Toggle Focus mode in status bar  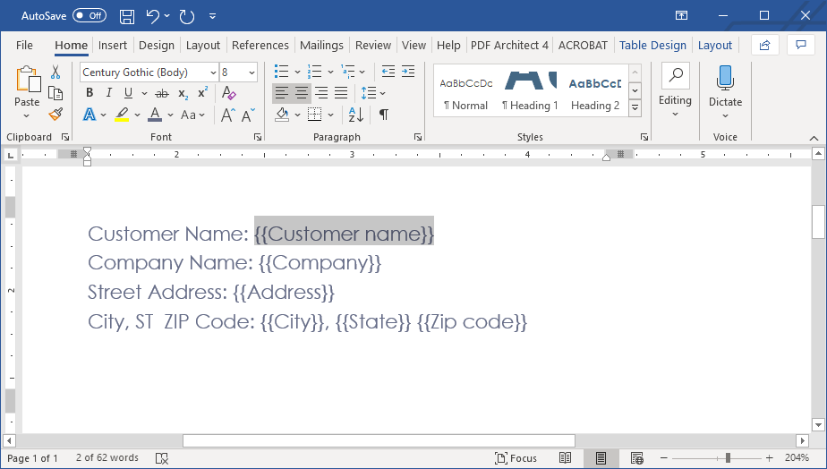[516, 458]
